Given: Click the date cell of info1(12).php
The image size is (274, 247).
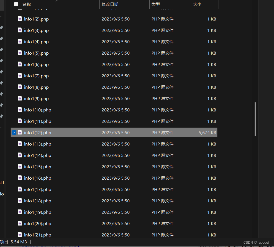Looking at the screenshot, I should (116, 133).
